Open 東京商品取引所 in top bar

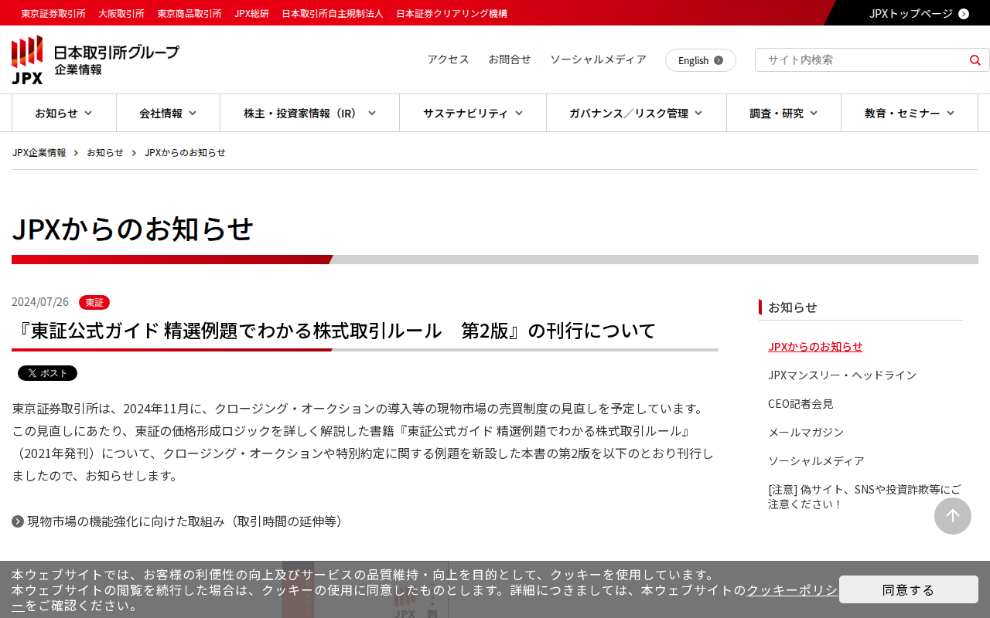tap(189, 13)
